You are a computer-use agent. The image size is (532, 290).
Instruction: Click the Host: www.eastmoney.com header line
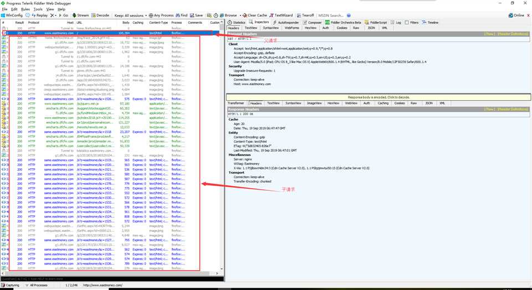point(252,84)
